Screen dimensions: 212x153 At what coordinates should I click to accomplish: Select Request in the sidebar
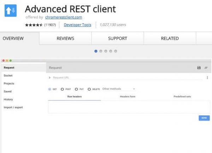pos(24,68)
